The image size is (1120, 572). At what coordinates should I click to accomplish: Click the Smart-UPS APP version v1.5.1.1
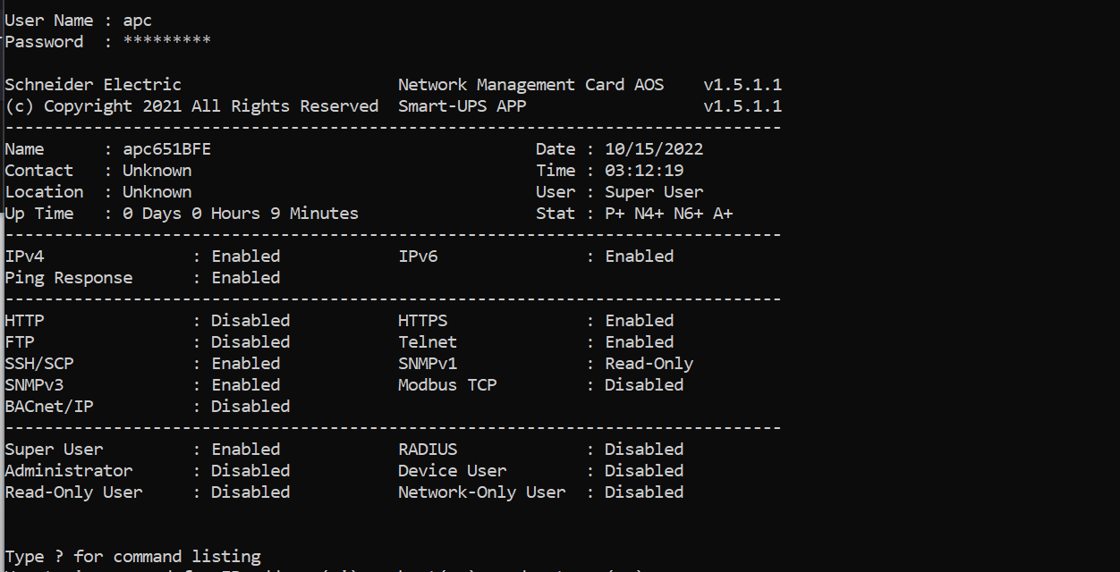click(742, 106)
